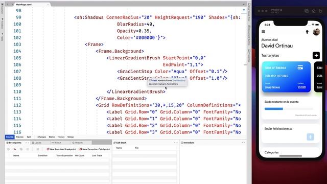Click the Hit Count column header
The height and width of the screenshot is (184, 327).
click(x=80, y=155)
